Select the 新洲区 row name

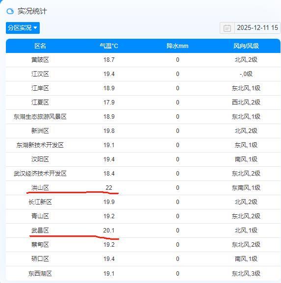[40, 131]
